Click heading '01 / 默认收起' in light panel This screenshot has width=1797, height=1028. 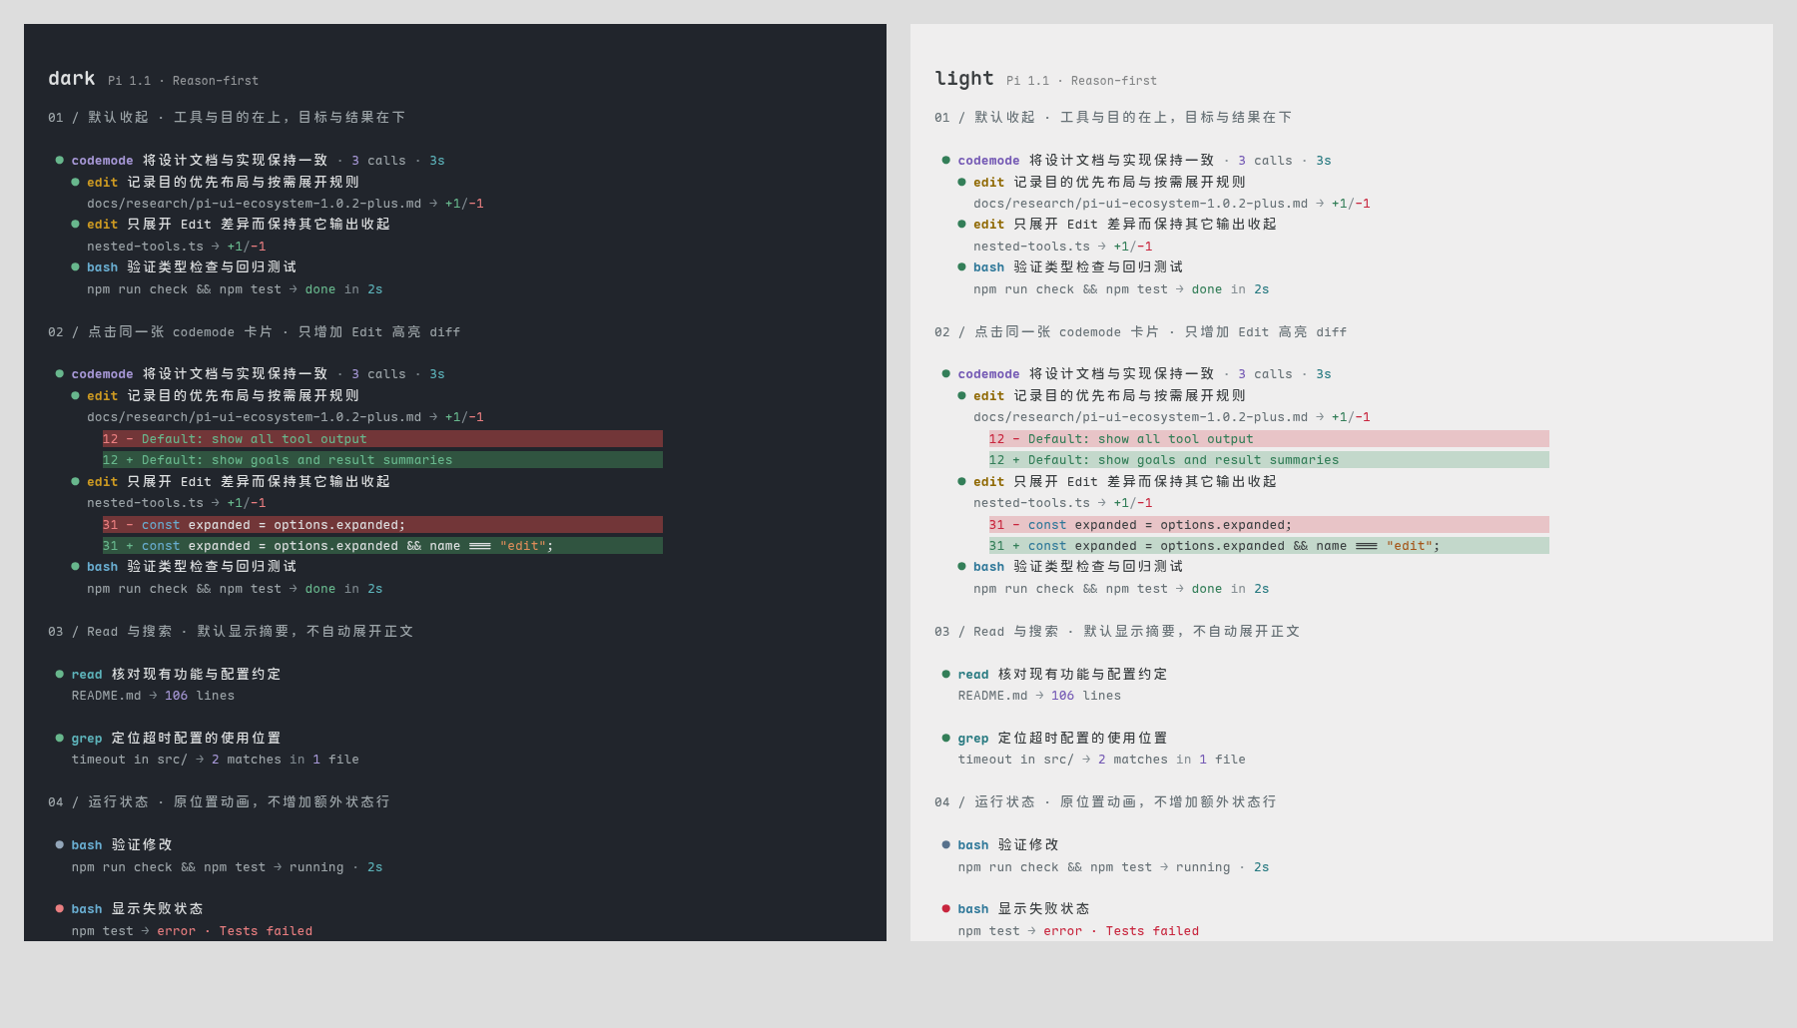coord(1113,117)
